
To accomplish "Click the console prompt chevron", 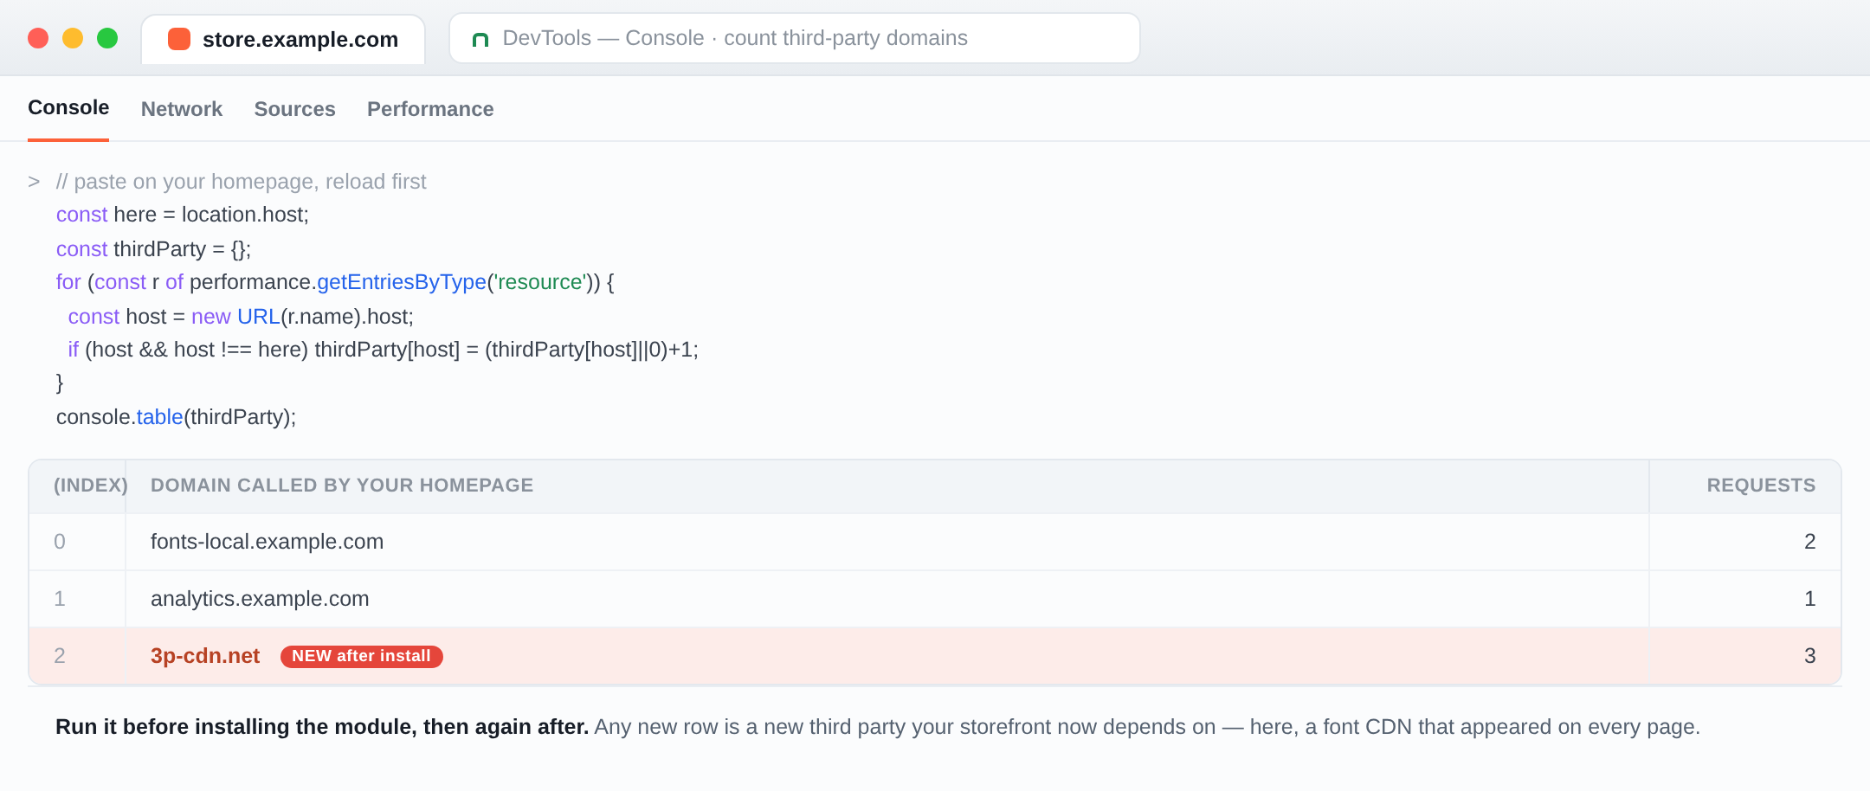I will [x=34, y=182].
